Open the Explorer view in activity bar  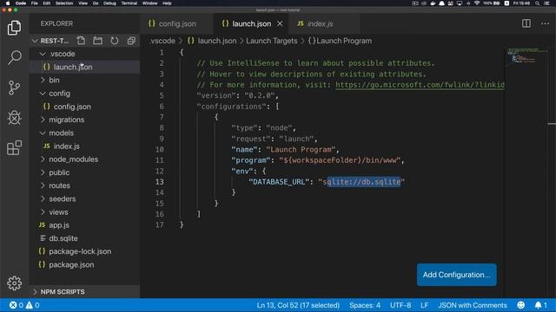click(x=14, y=28)
